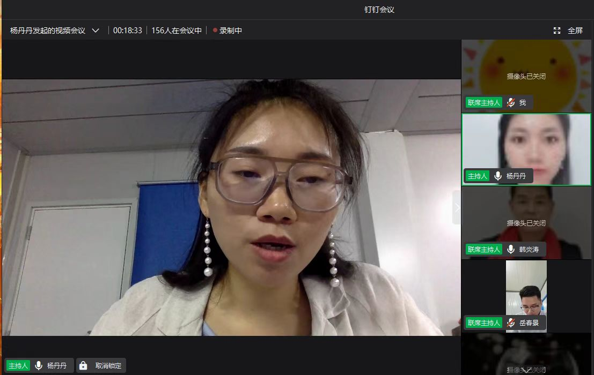
Task: Click the muted mic icon next to 我
Action: tap(511, 103)
